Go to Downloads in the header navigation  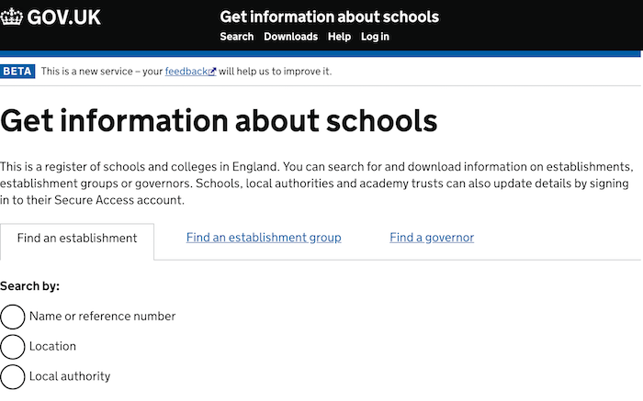coord(290,37)
